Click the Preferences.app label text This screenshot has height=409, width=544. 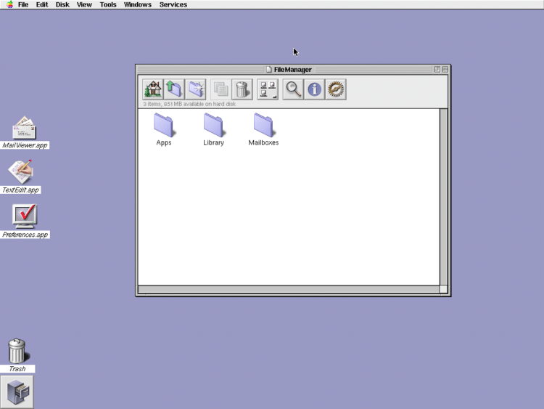(x=25, y=235)
